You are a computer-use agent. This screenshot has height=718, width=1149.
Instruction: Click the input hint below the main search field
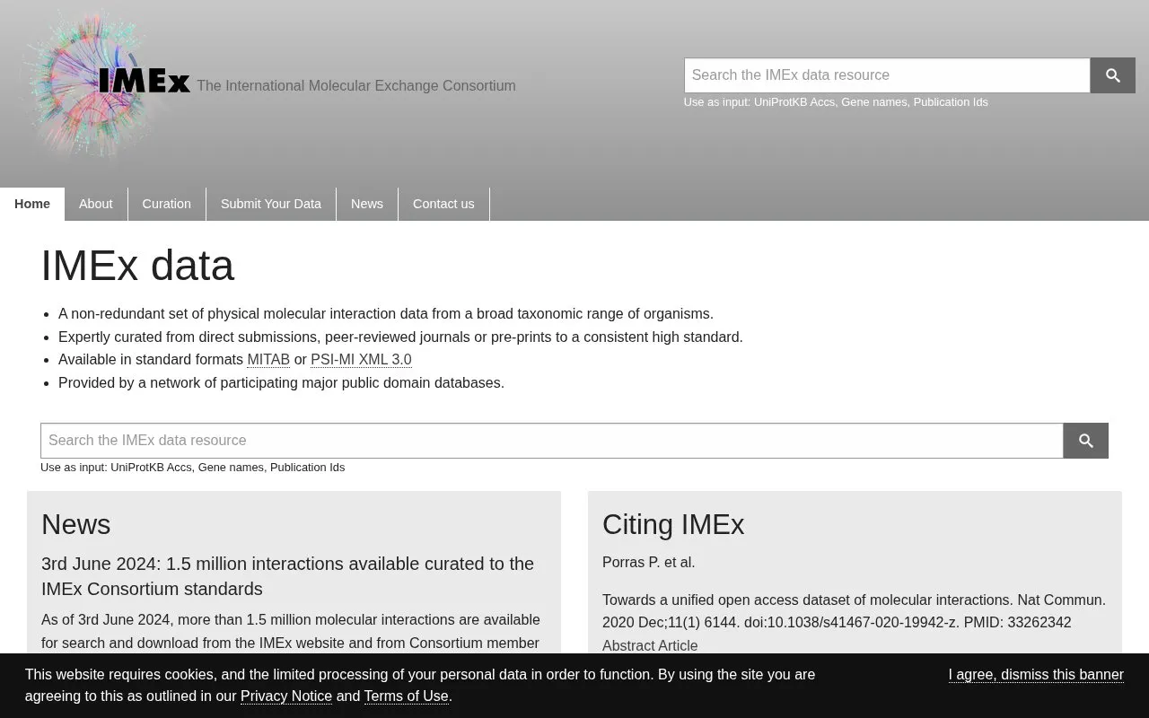coord(192,468)
